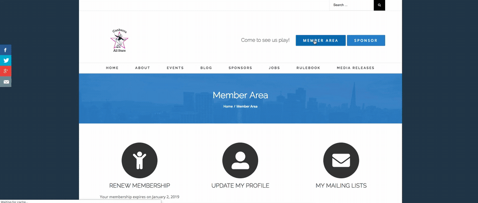Open the Rulebook menu item

[308, 68]
